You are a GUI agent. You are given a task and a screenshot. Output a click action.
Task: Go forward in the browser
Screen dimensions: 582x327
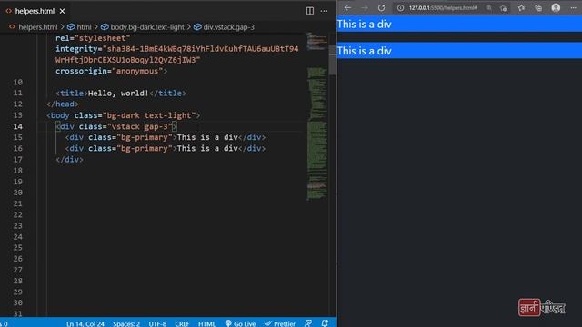(365, 8)
